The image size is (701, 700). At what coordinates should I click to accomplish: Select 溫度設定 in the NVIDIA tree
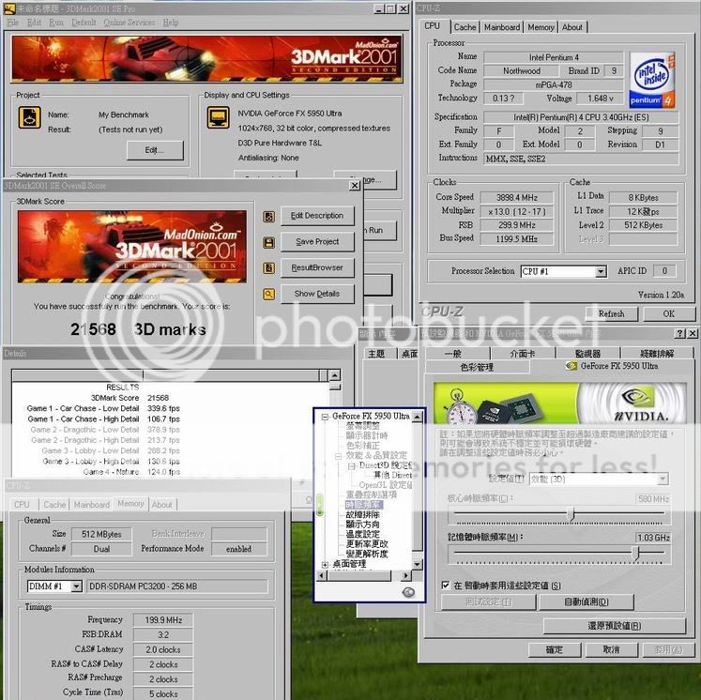tap(362, 534)
